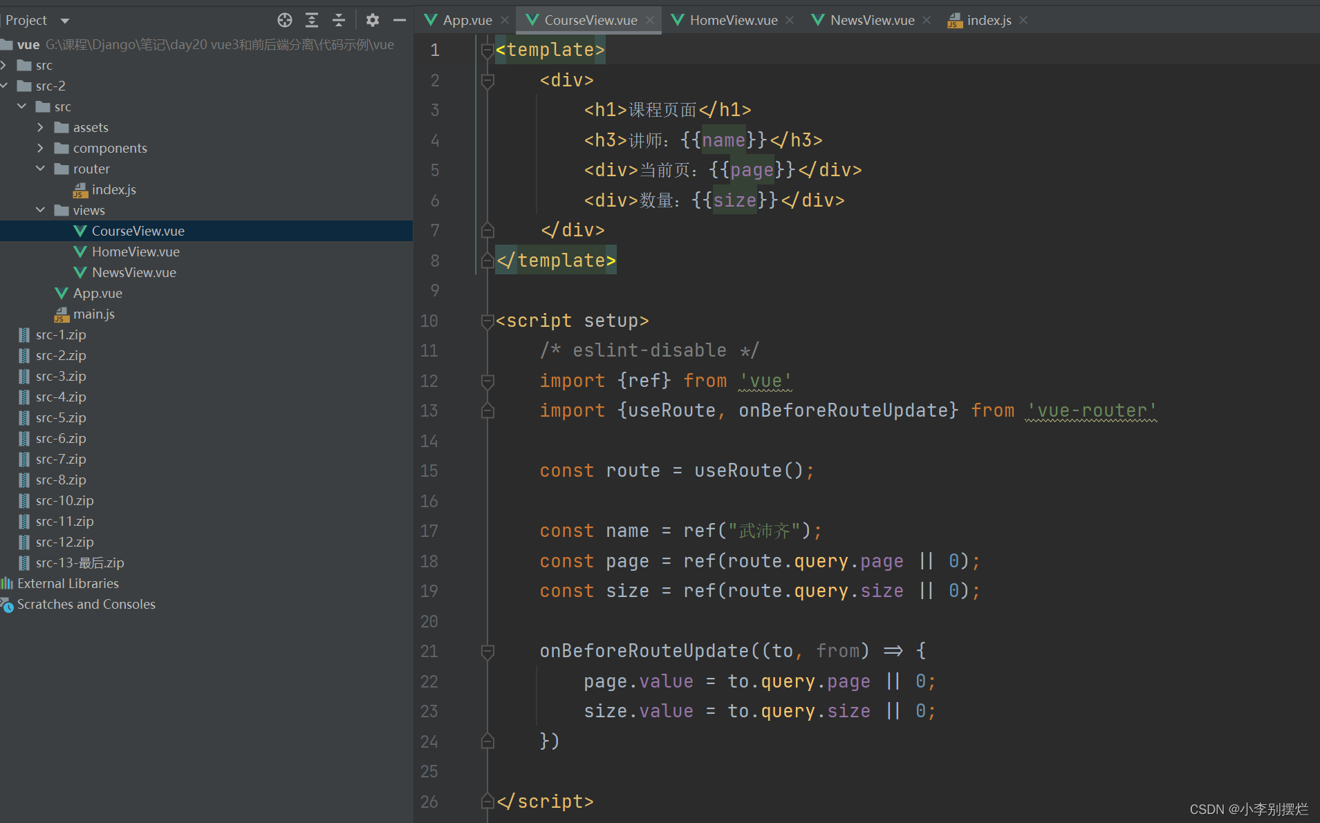Select index.js under the router folder

tap(206, 189)
